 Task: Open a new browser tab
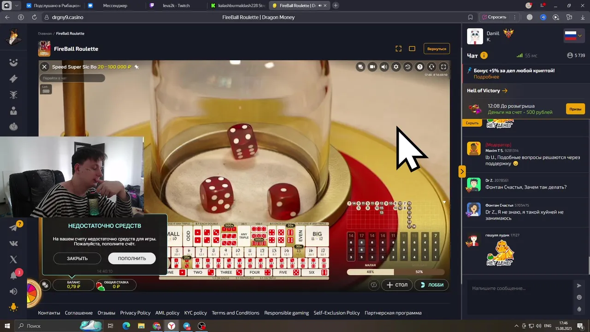click(336, 6)
